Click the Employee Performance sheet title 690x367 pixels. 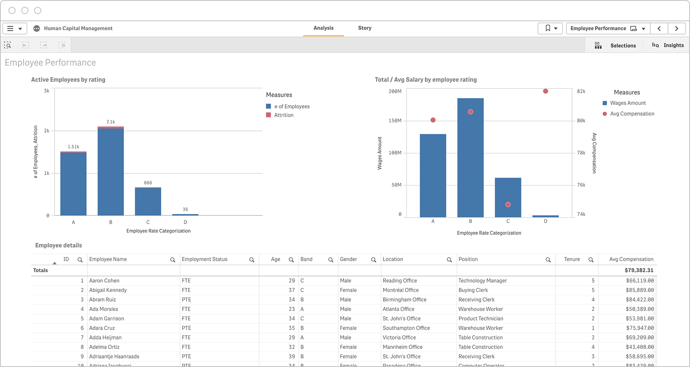[x=51, y=63]
